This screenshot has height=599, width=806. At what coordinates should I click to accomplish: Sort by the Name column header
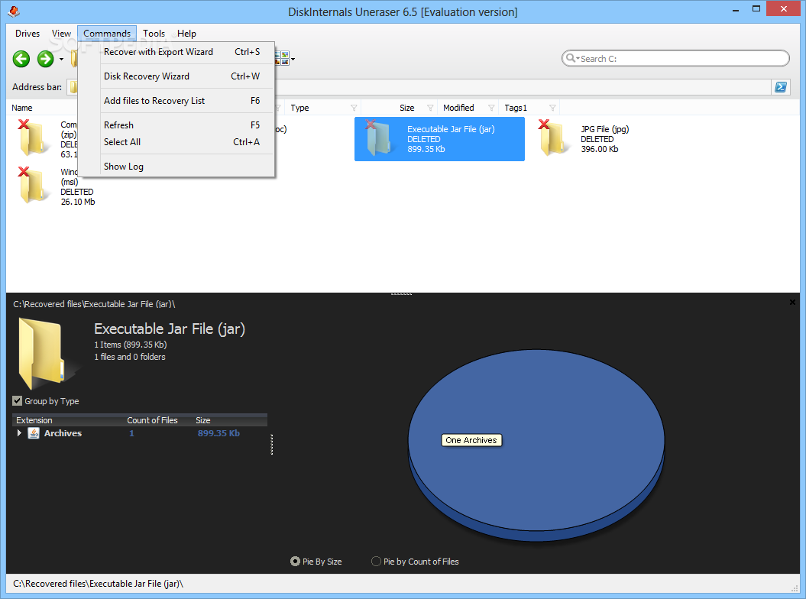pos(22,108)
